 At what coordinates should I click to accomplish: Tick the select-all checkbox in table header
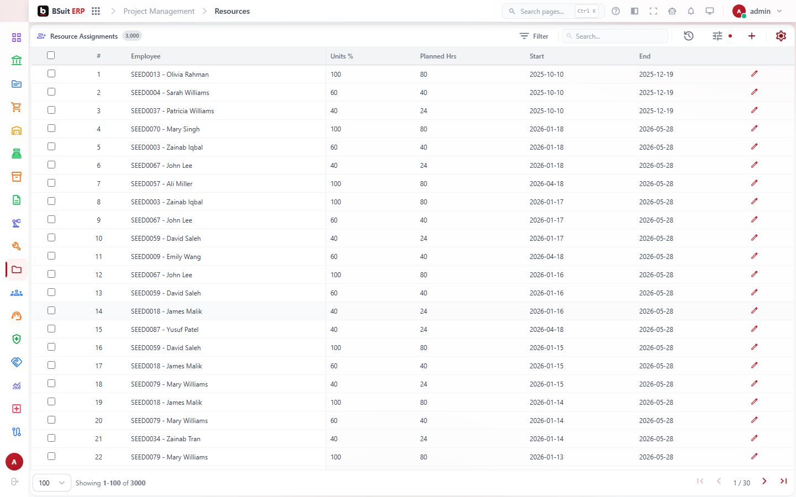(51, 55)
